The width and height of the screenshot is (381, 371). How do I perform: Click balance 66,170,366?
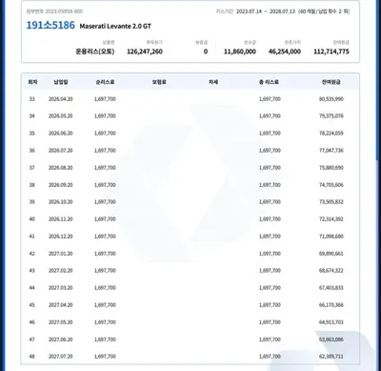(x=331, y=305)
